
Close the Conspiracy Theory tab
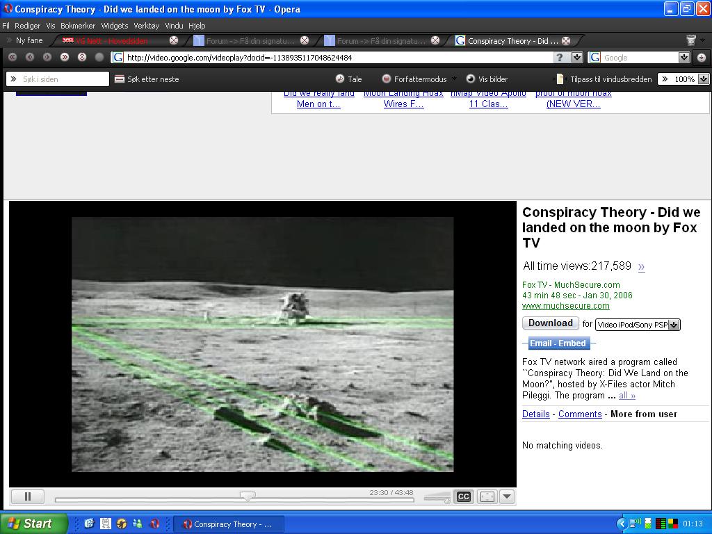point(566,40)
